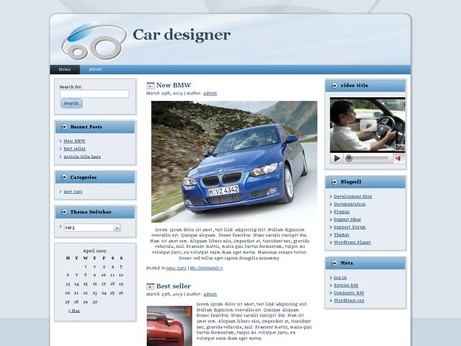The width and height of the screenshot is (461, 346).
Task: Click day 30 in the calendar
Action: [x=94, y=302]
